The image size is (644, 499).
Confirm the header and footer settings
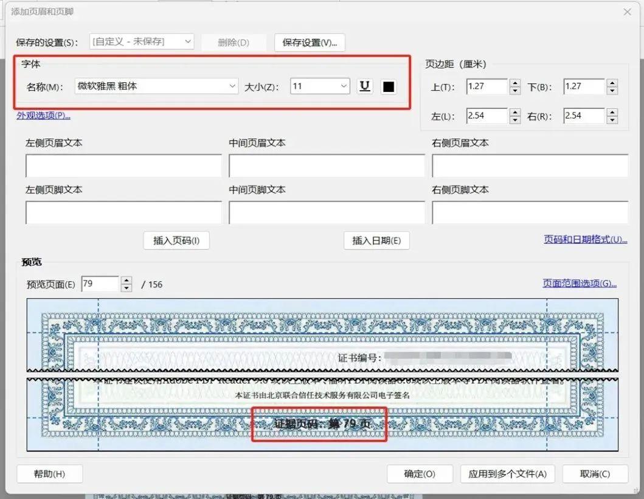(x=420, y=473)
